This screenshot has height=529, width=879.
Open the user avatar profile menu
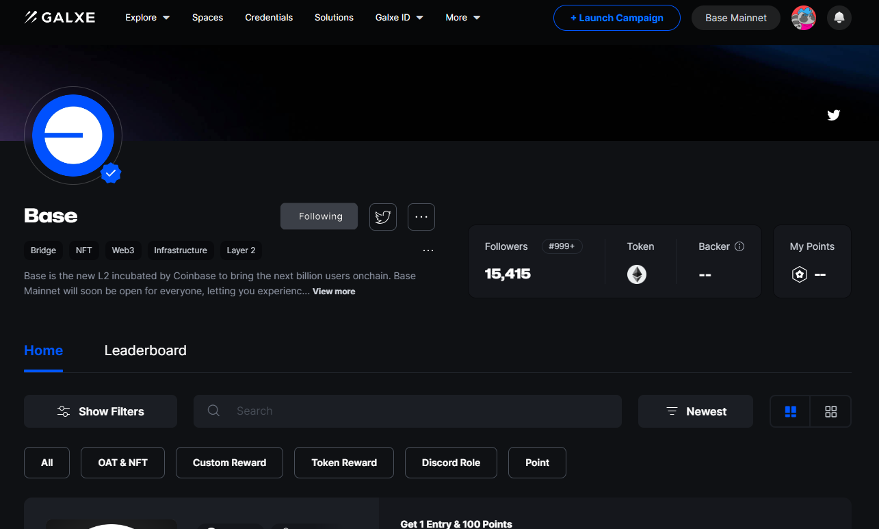click(804, 18)
